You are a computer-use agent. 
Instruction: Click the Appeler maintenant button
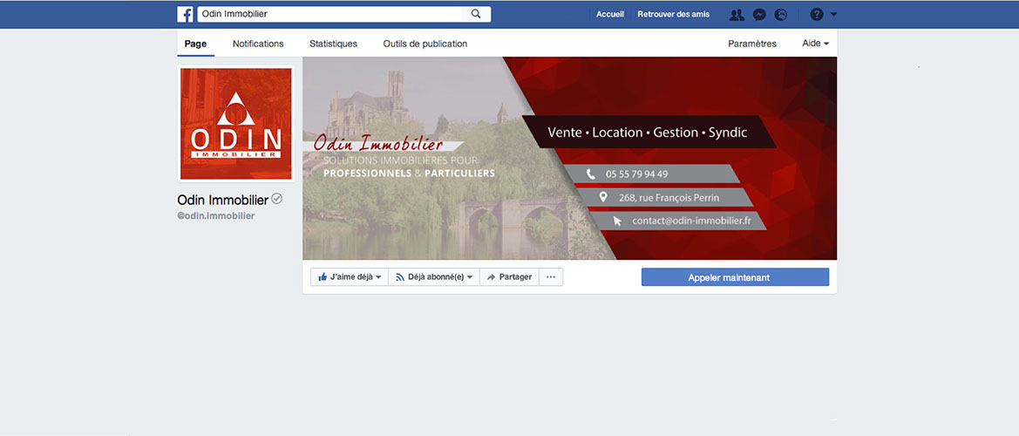[x=735, y=276]
